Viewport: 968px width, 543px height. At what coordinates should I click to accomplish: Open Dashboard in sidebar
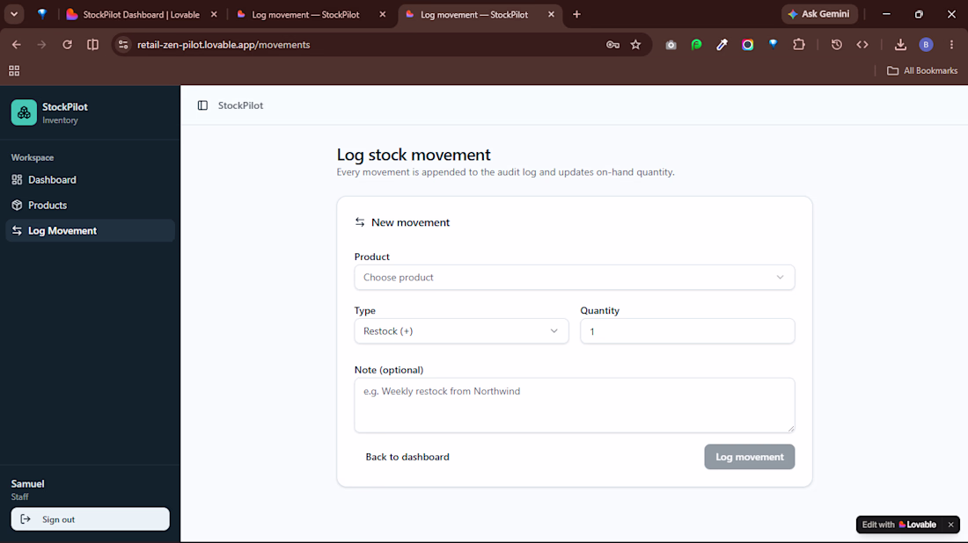pos(90,180)
